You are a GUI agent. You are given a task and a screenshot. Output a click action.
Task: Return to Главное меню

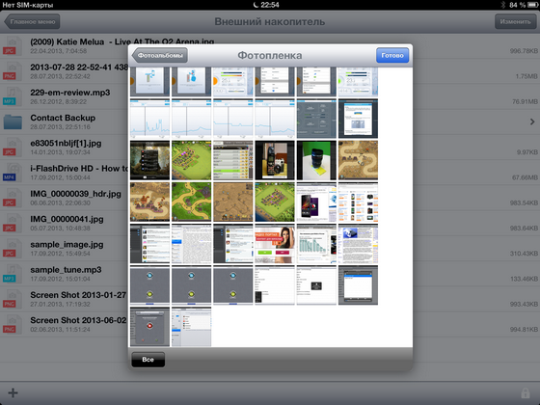(x=32, y=21)
